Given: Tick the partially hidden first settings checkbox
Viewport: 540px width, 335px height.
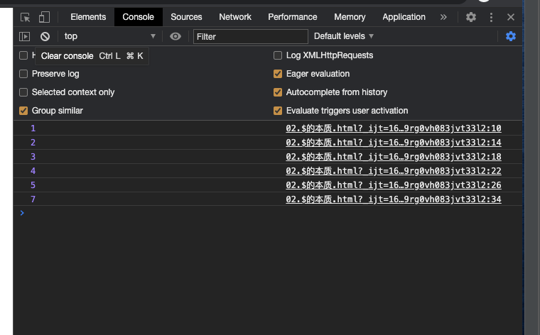Looking at the screenshot, I should (x=23, y=55).
